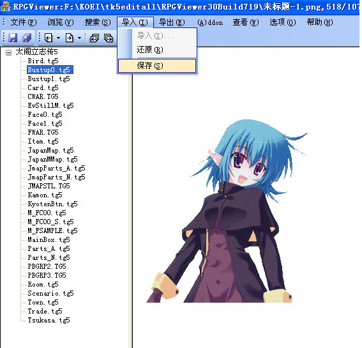Select FWAR.TG5 in the tree

[43, 132]
